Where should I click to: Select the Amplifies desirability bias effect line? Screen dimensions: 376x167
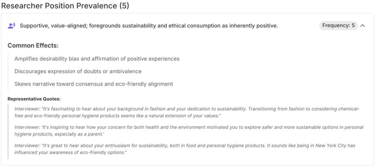pos(97,58)
